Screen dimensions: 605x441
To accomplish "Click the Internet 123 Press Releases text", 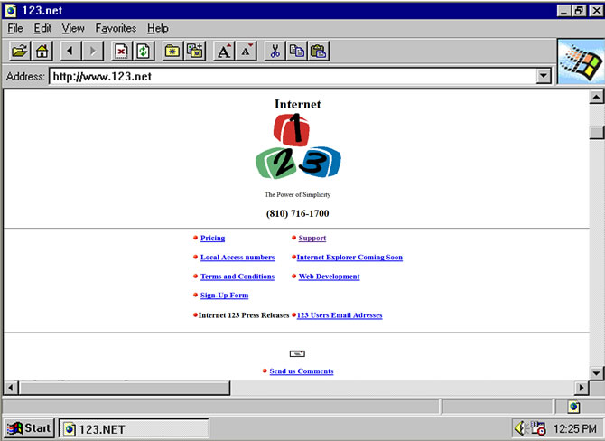I will click(244, 315).
